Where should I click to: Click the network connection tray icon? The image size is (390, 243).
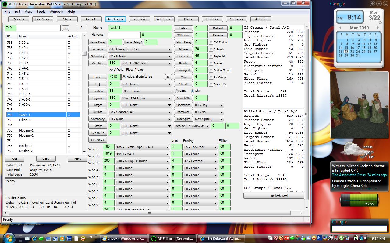click(x=361, y=238)
